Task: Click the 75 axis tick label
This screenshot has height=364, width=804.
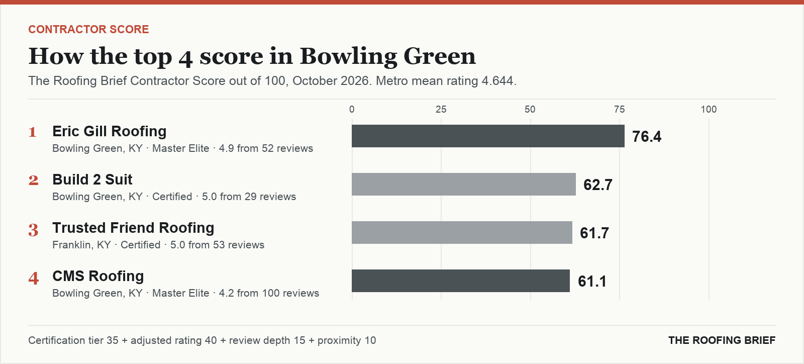Action: point(620,110)
